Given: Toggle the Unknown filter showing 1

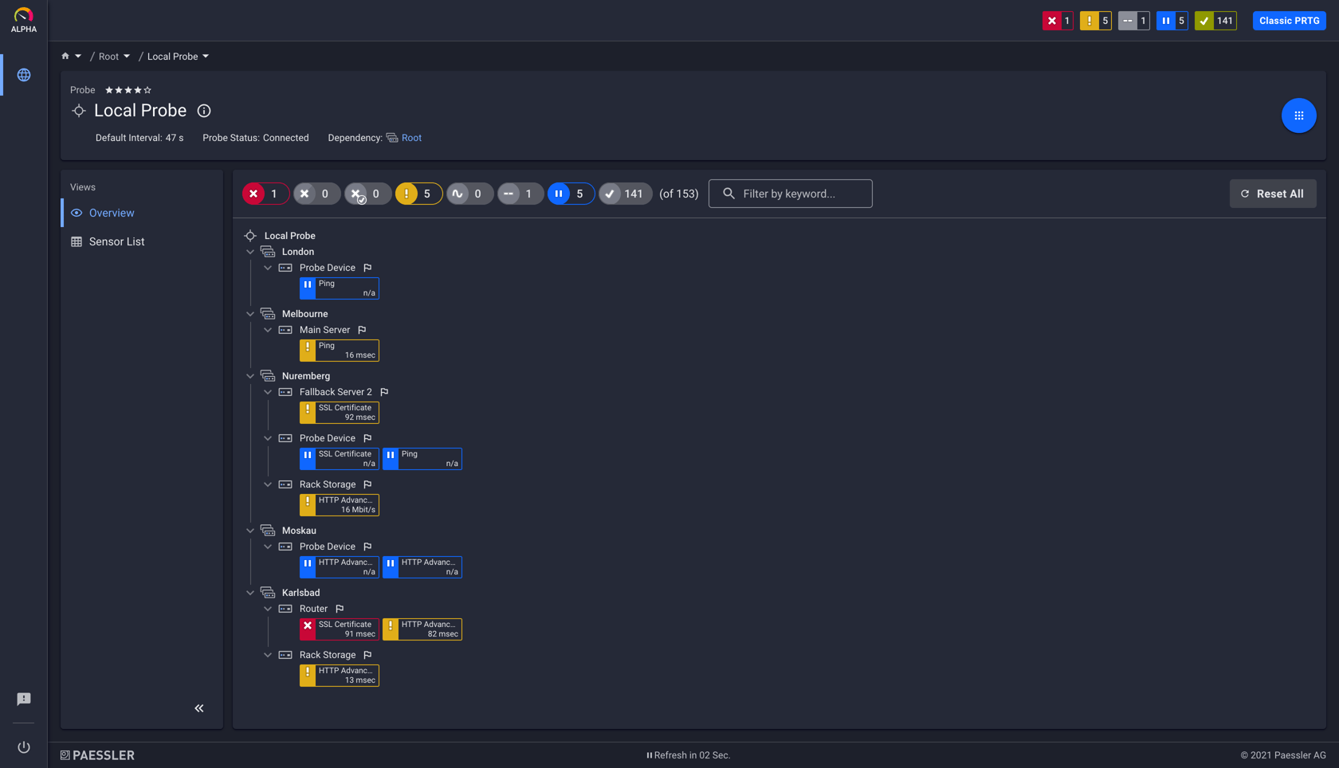Looking at the screenshot, I should [520, 194].
